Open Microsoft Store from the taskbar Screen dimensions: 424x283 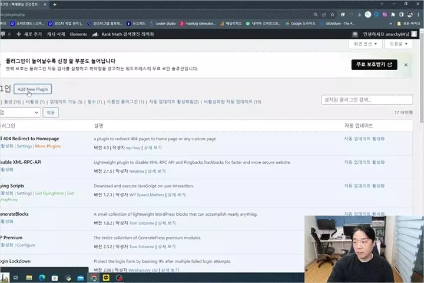[55, 278]
